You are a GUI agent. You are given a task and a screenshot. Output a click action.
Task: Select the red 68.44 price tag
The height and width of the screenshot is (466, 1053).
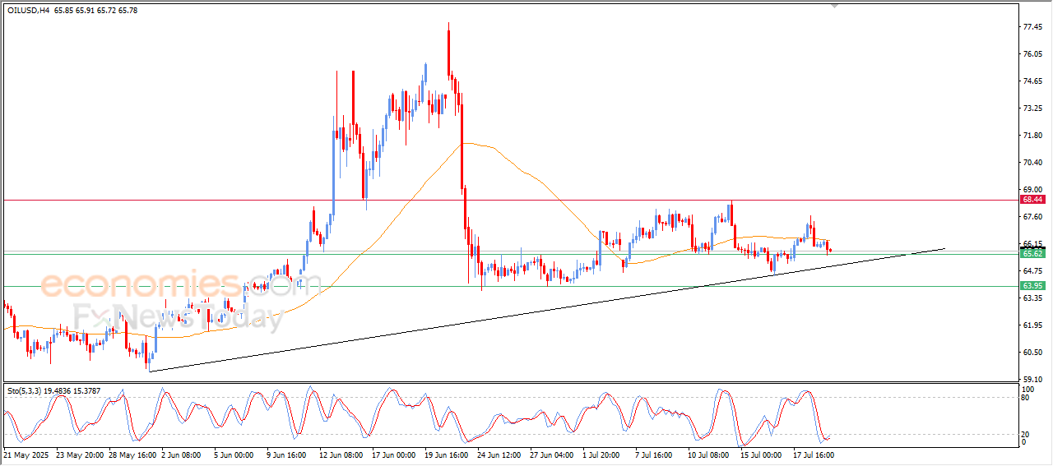click(1032, 200)
